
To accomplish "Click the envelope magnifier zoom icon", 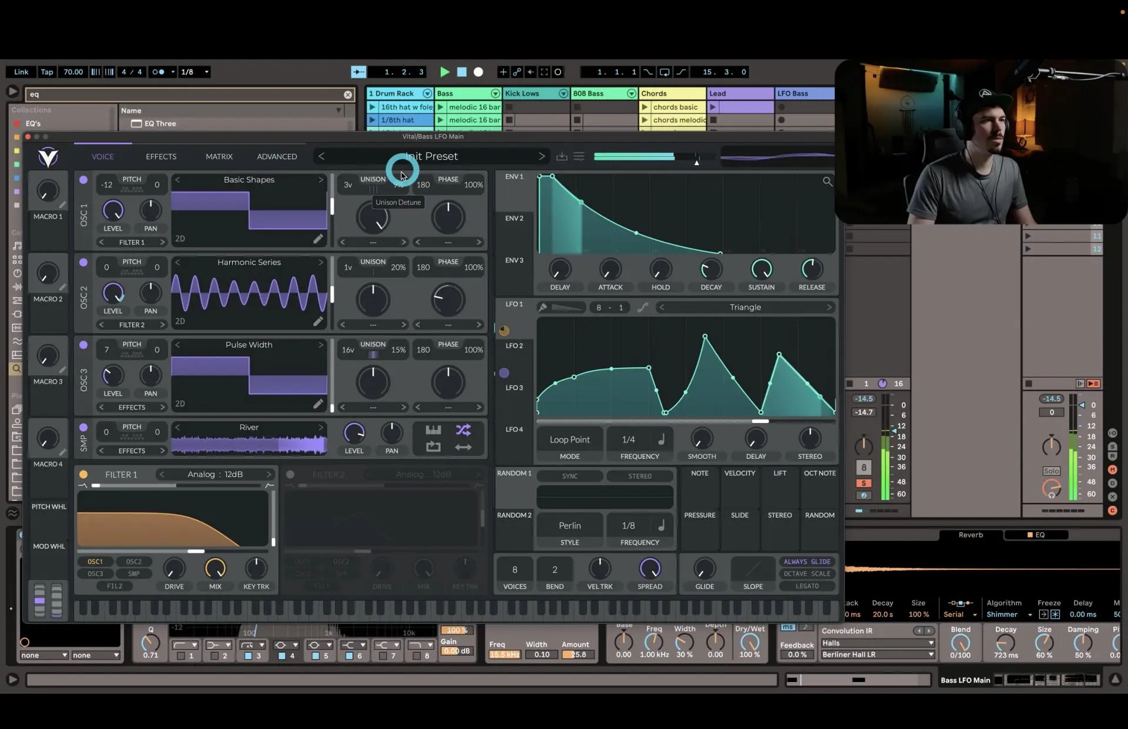I will point(827,182).
